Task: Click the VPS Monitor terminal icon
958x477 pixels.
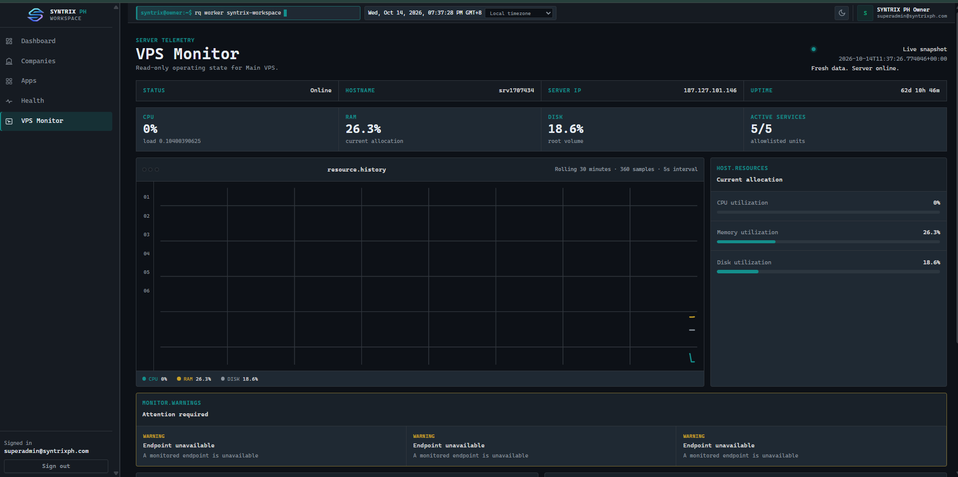Action: click(x=9, y=121)
